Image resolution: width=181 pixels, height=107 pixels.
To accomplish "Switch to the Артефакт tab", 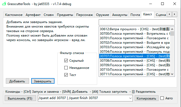I will (33, 15).
